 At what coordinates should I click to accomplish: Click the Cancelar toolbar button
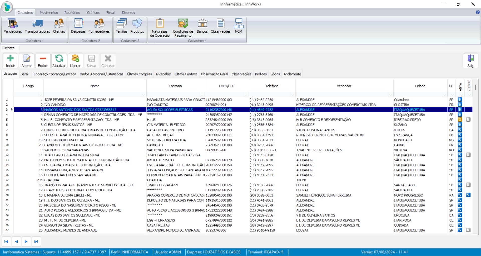(x=108, y=61)
